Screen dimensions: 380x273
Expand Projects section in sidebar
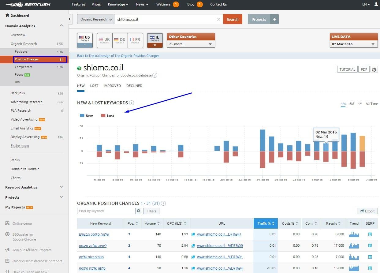[x=61, y=197]
